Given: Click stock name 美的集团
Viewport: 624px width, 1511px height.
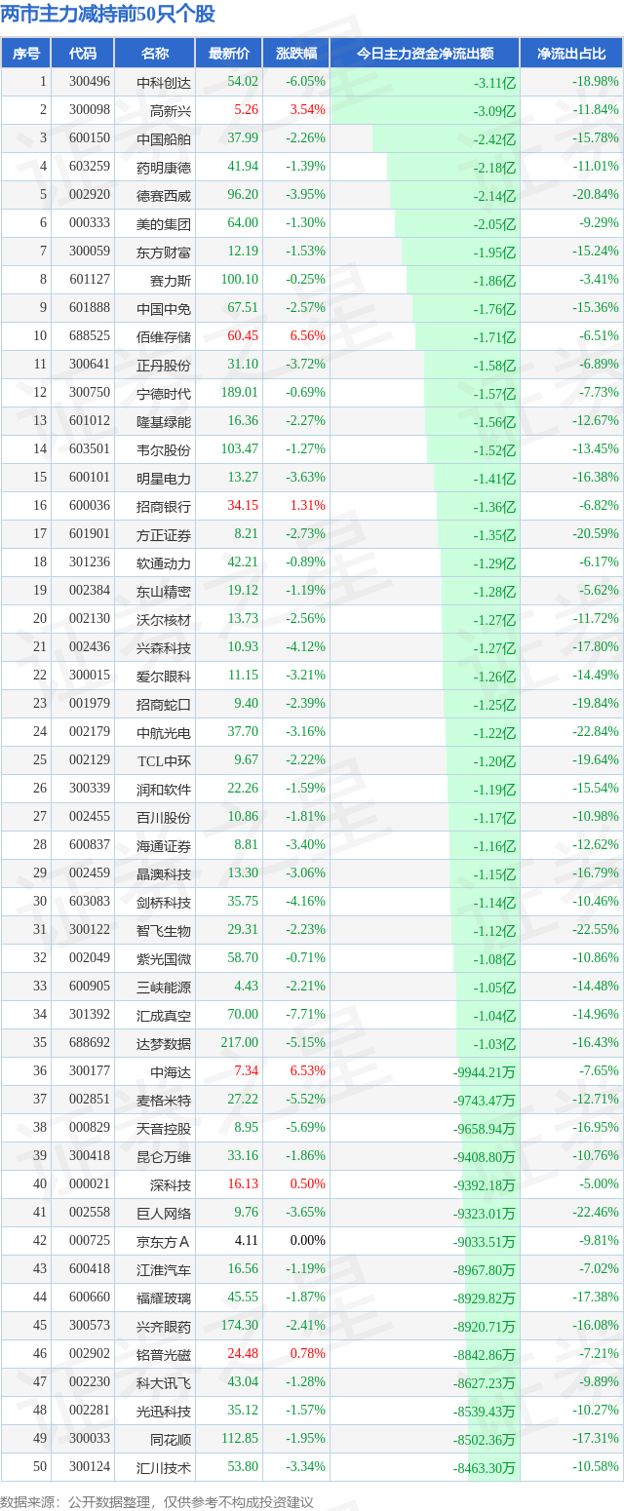Looking at the screenshot, I should pyautogui.click(x=164, y=223).
